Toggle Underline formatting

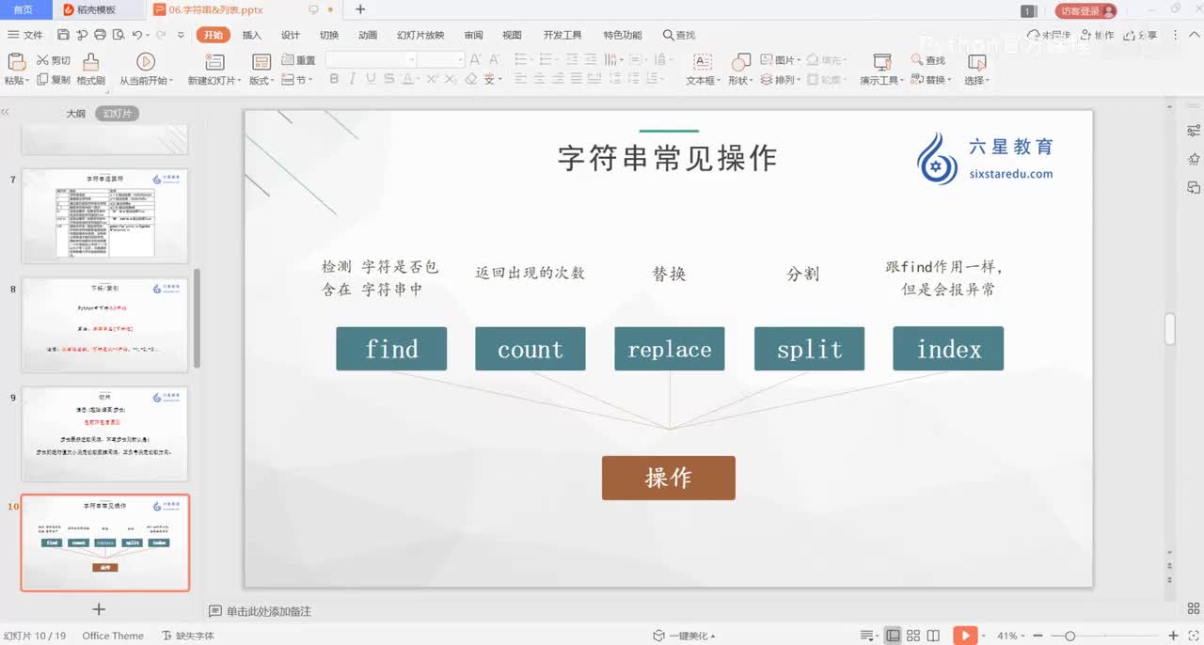tap(372, 80)
